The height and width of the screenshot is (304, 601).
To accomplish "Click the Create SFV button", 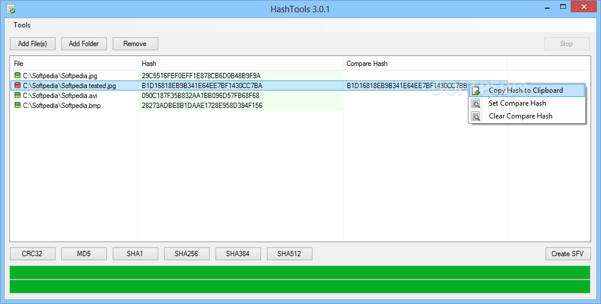I will coord(568,253).
